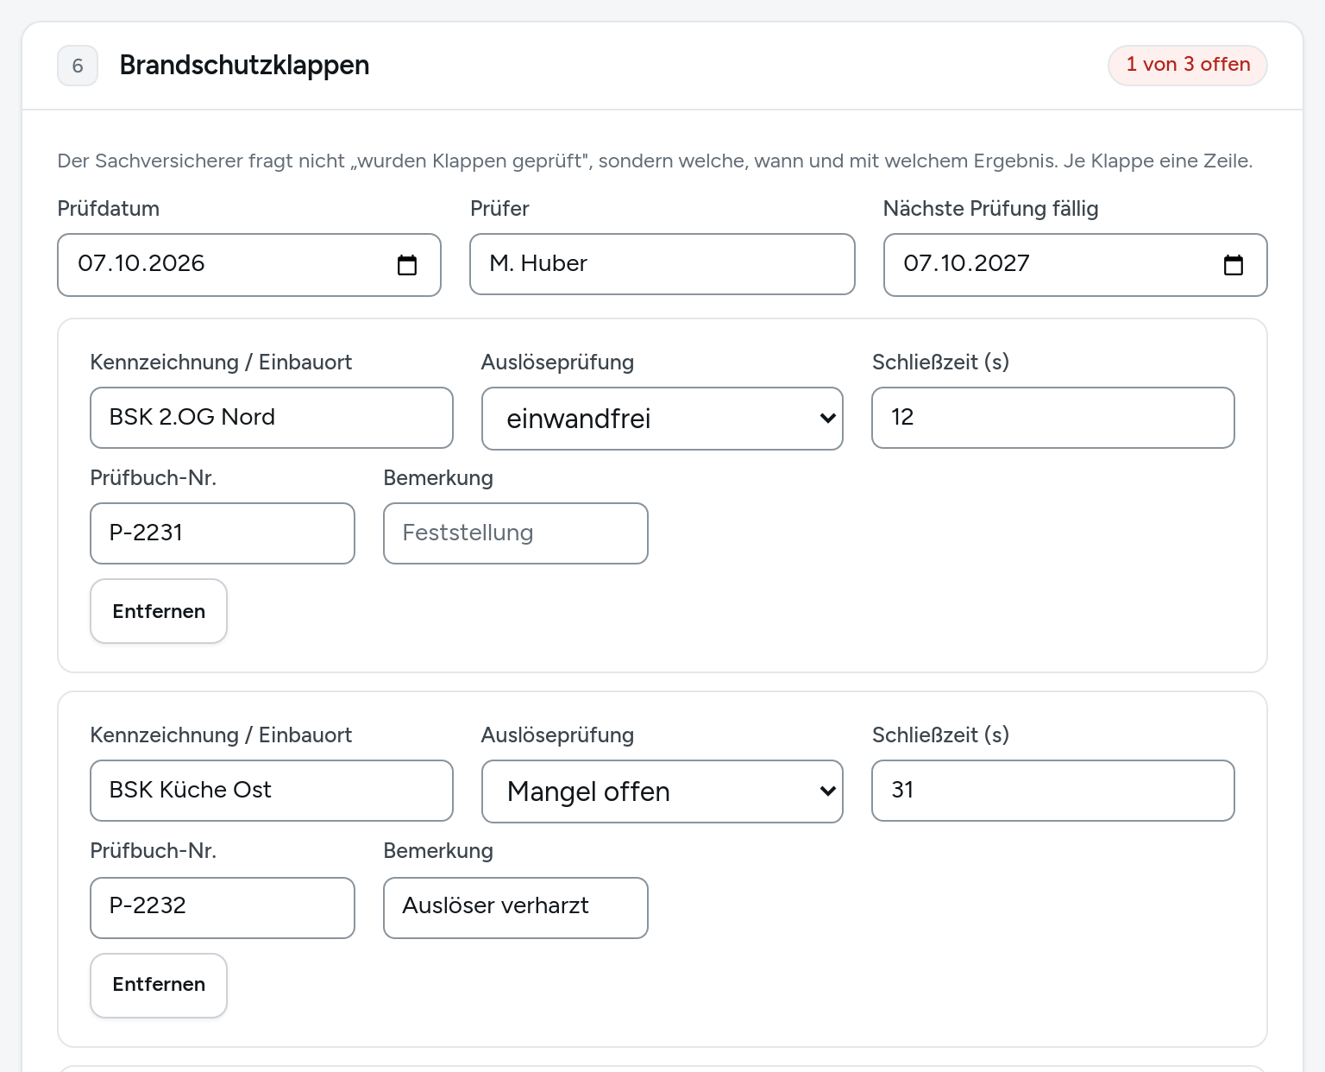Remove the BSK Küche Ost entry
The height and width of the screenshot is (1072, 1325).
(x=159, y=985)
